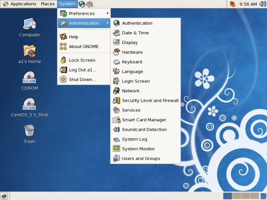Close the System menu in top panel
Screen dimensions: 267x200
coord(67,4)
